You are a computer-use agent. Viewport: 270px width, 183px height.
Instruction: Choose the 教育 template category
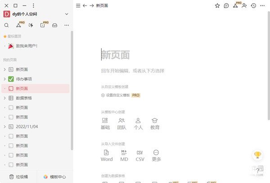(155, 124)
